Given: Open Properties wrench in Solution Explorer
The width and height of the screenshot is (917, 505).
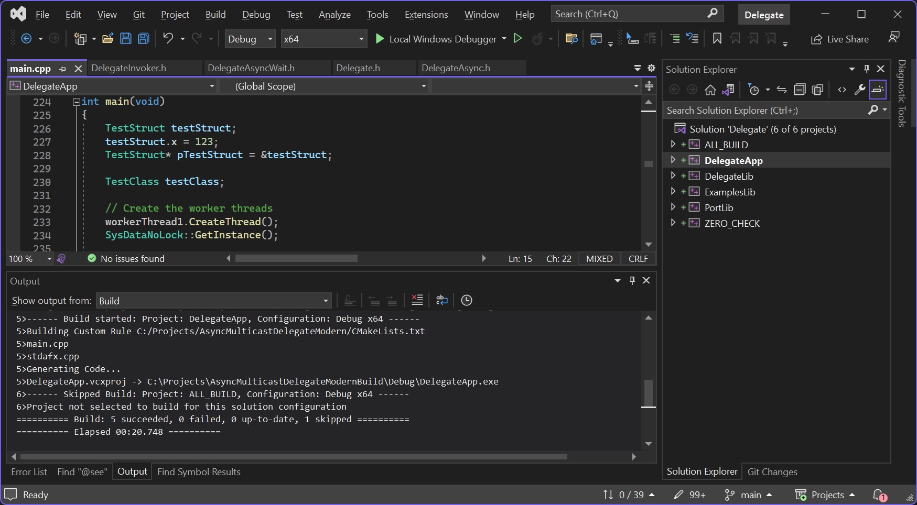Looking at the screenshot, I should [860, 90].
